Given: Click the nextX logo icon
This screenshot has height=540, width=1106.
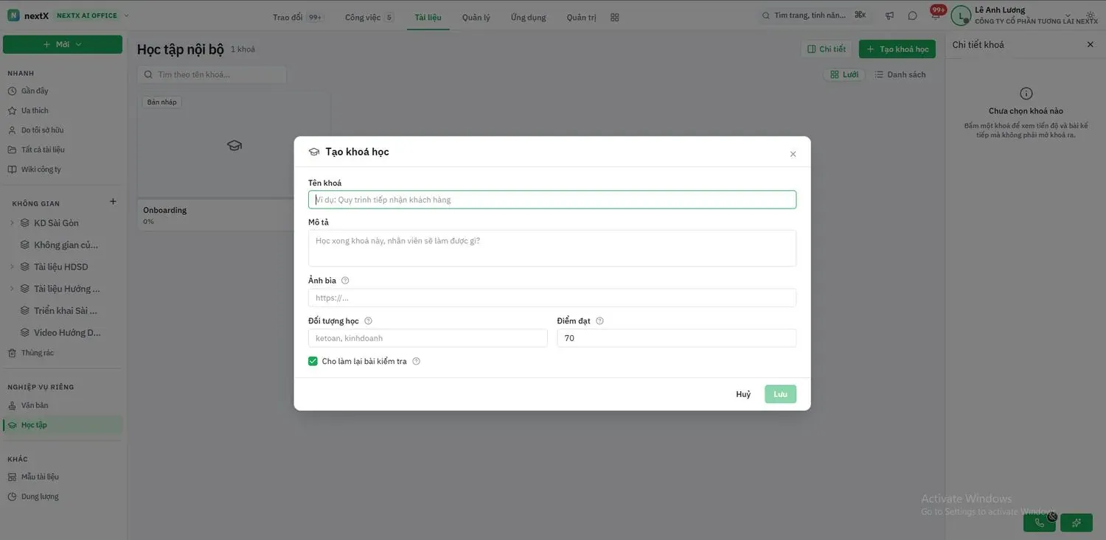Looking at the screenshot, I should click(14, 15).
